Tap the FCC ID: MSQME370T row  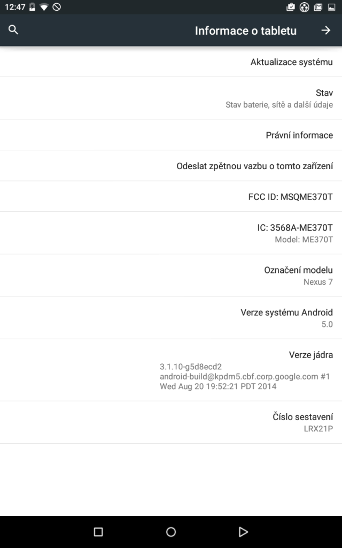(x=171, y=196)
